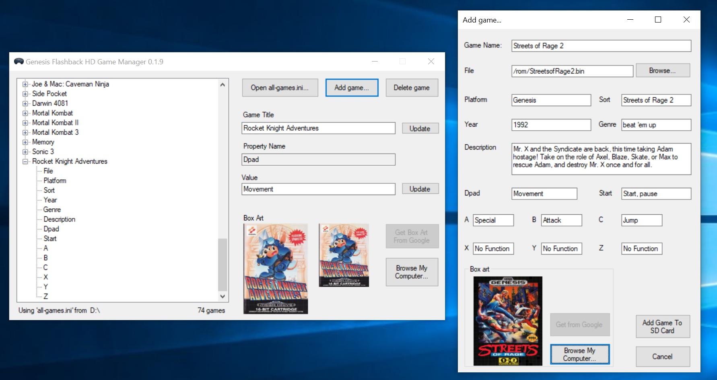Click the Add game... button in Game Manager
The height and width of the screenshot is (380, 717).
click(x=352, y=88)
